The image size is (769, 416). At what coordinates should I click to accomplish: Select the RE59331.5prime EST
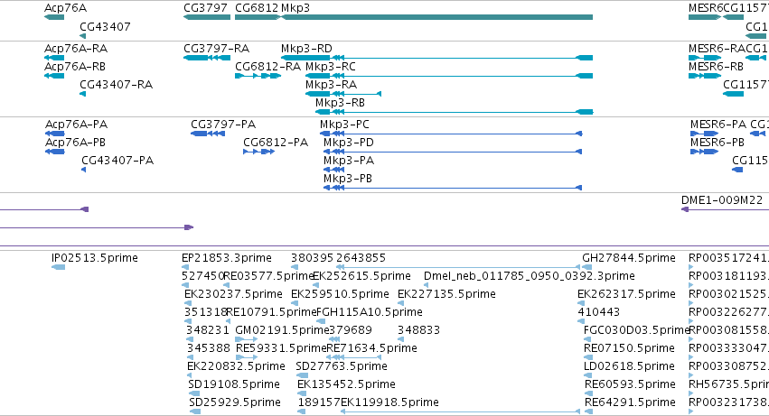(x=247, y=357)
